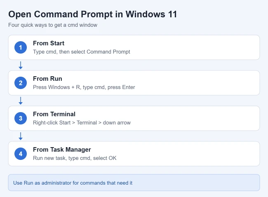The width and height of the screenshot is (268, 197).
Task: Select the 'From Terminal' heading
Action: 54,114
